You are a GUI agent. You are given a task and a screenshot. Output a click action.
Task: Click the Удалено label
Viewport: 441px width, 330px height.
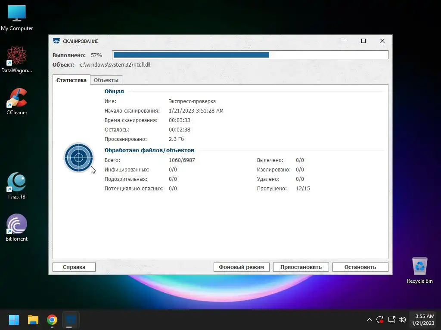tap(268, 179)
